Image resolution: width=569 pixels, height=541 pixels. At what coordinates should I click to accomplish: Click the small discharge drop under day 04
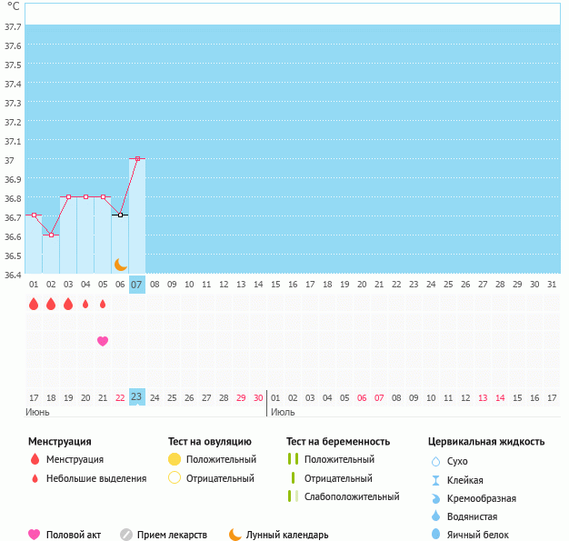point(85,304)
